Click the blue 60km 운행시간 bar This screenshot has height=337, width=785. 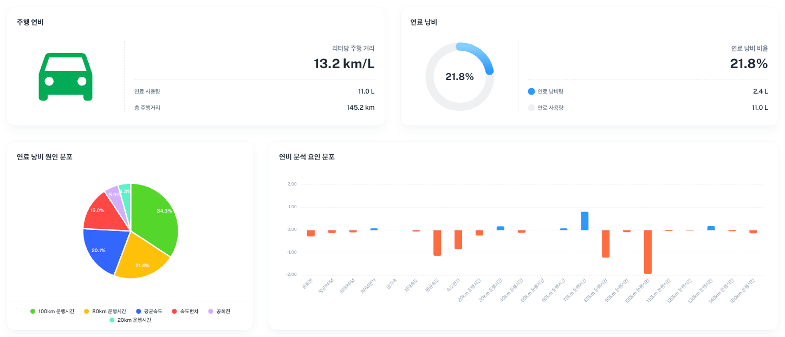pyautogui.click(x=563, y=229)
